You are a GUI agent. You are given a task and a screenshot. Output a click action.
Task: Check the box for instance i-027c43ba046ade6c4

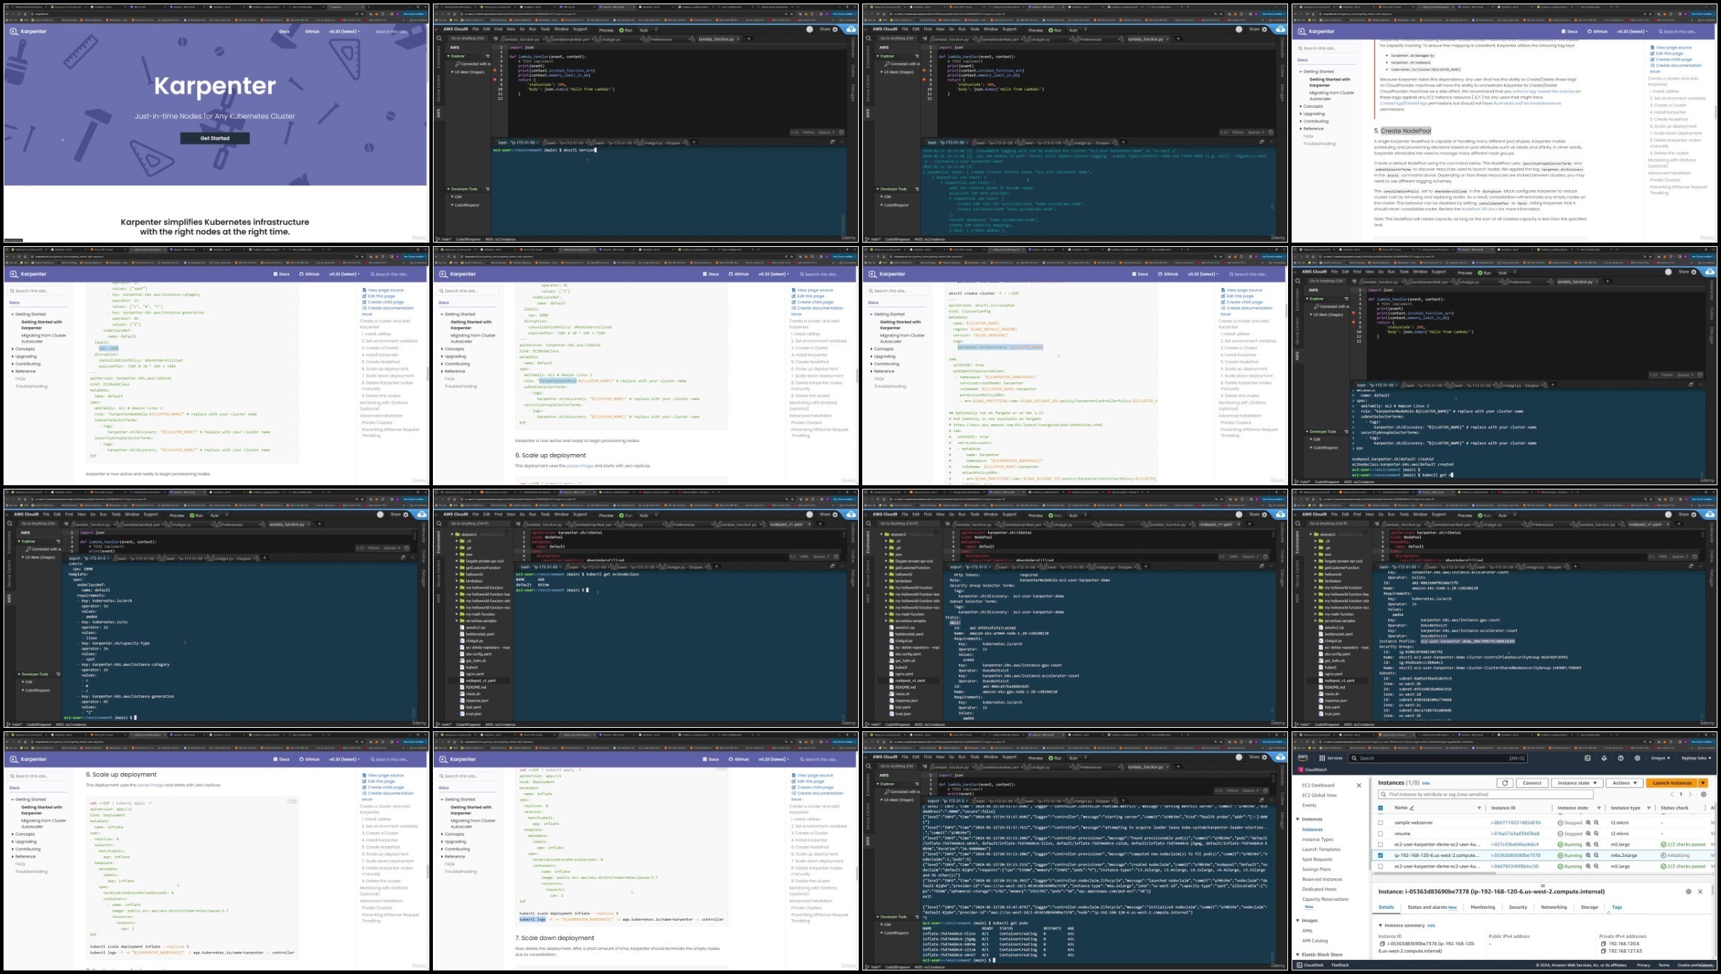(x=1380, y=845)
